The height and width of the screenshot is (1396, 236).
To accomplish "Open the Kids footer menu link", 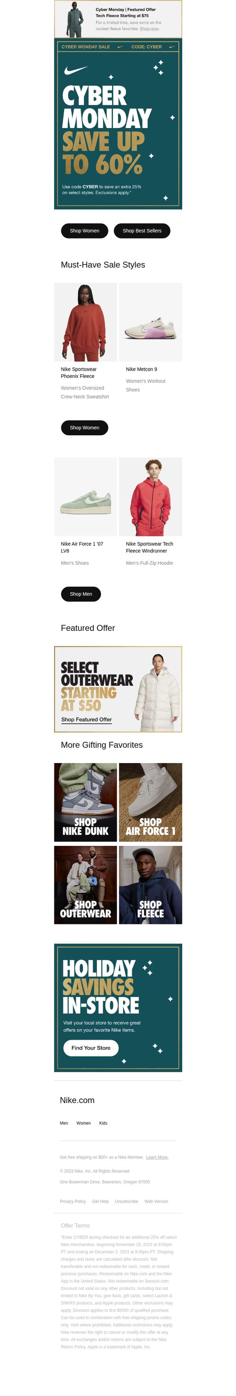I will coord(103,1124).
